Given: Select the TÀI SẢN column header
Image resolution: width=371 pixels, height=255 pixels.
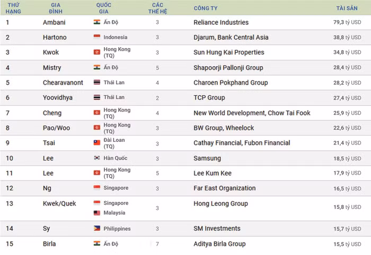Looking at the screenshot, I should (x=347, y=8).
